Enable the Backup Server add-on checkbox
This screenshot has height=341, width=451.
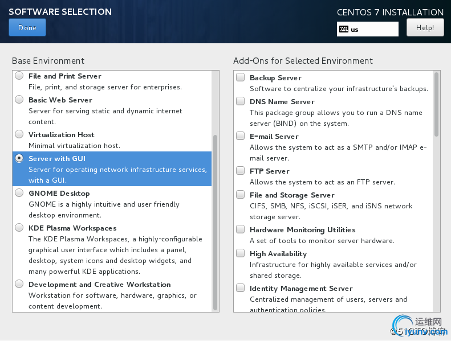pos(241,77)
